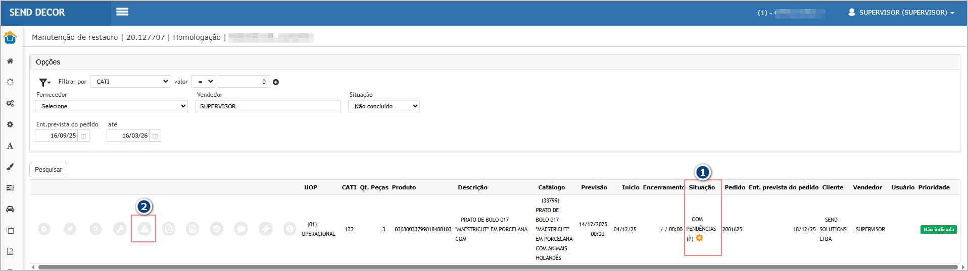Open the home icon in sidebar

coord(10,61)
